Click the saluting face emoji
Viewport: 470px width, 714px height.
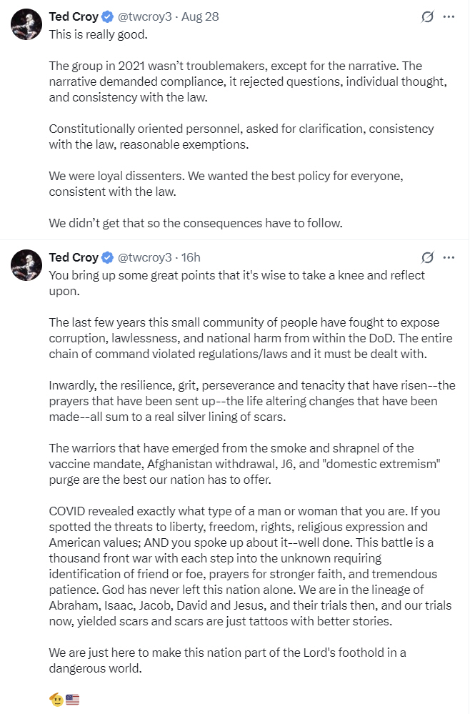click(x=57, y=700)
